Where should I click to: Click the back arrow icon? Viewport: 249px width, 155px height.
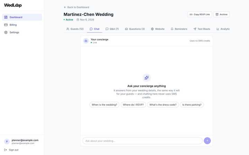[x=65, y=7]
